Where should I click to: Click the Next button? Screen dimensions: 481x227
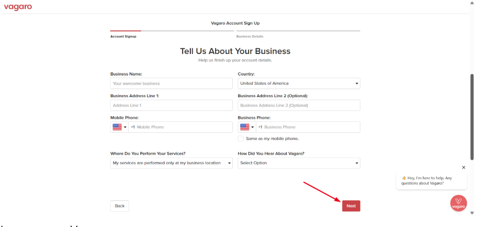pos(351,206)
